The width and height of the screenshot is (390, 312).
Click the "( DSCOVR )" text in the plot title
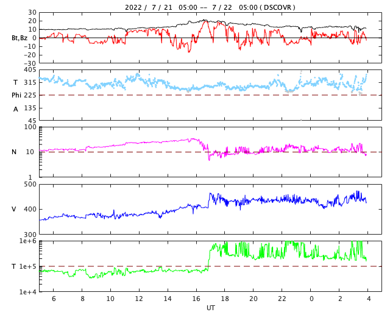(x=278, y=7)
